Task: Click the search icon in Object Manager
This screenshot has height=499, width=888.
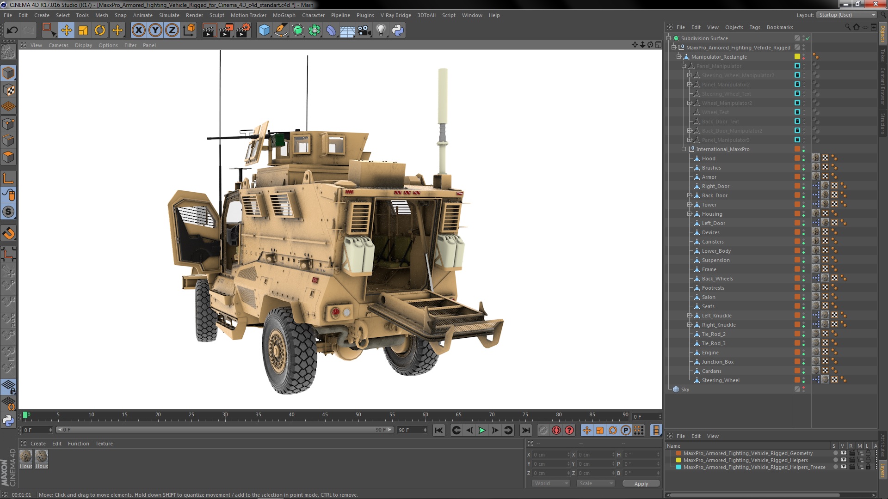Action: coord(848,27)
